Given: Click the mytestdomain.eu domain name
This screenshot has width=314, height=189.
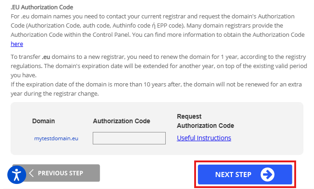Looking at the screenshot, I should pyautogui.click(x=56, y=138).
